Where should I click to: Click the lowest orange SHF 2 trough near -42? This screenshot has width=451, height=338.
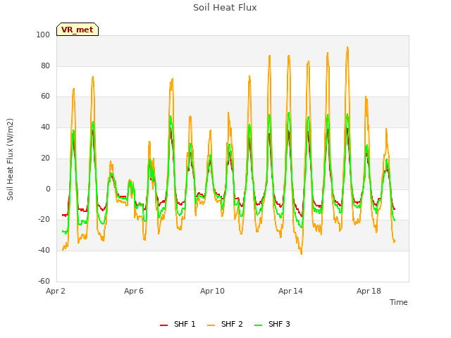301,254
